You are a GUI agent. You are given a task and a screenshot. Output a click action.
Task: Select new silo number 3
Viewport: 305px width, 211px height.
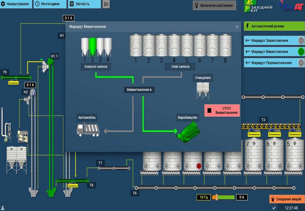coord(161,45)
